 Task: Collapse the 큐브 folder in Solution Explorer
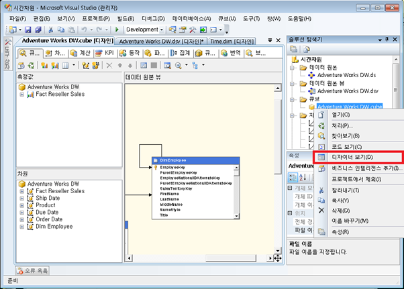[292, 100]
